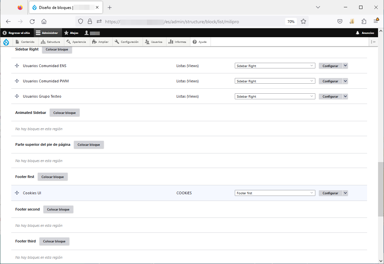
Task: Toggle the Administrar toolbar tray
Action: coord(47,33)
